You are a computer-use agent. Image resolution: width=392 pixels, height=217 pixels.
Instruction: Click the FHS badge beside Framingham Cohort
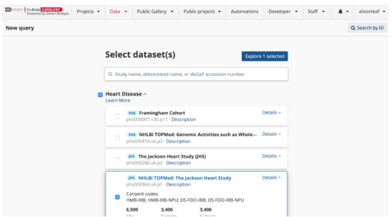pyautogui.click(x=132, y=113)
